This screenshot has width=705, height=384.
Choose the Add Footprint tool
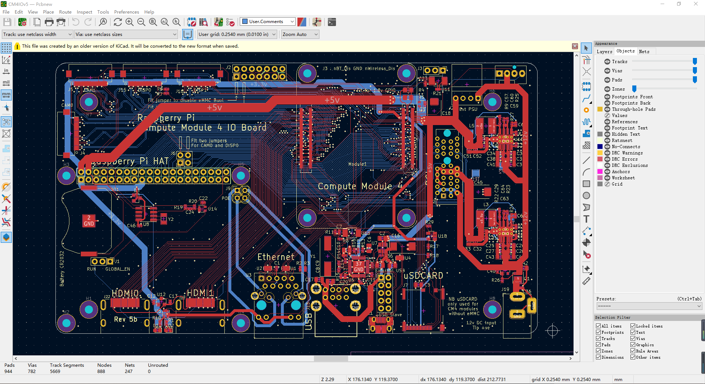[x=586, y=87]
